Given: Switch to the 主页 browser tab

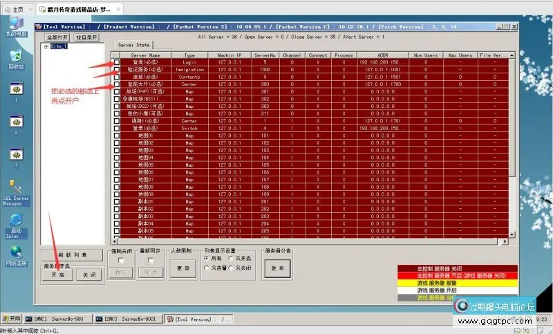Looking at the screenshot, I should pos(17,10).
